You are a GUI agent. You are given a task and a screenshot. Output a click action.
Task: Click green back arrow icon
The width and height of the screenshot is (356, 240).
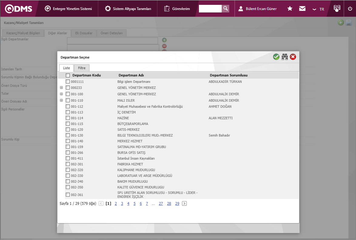[x=341, y=22]
